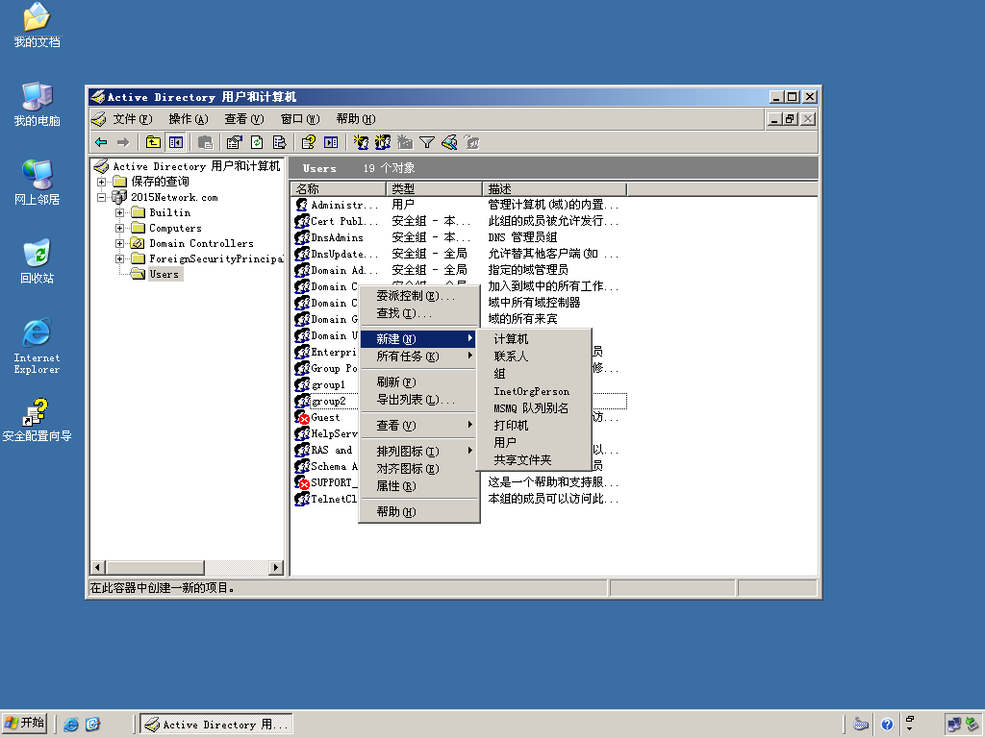This screenshot has height=738, width=985.
Task: Click the toolbar icon right of Help
Action: (331, 142)
